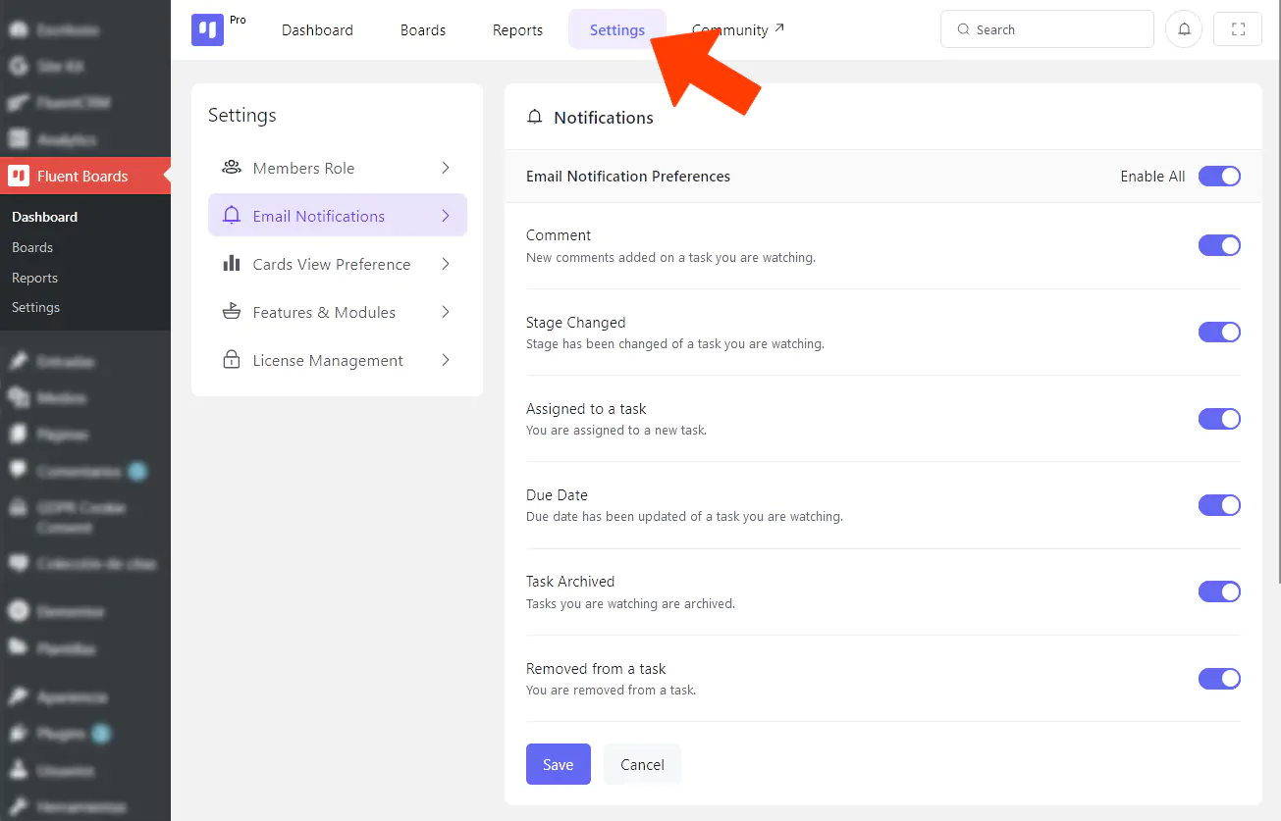The height and width of the screenshot is (821, 1281).
Task: Click the License Management lock icon
Action: 232,360
